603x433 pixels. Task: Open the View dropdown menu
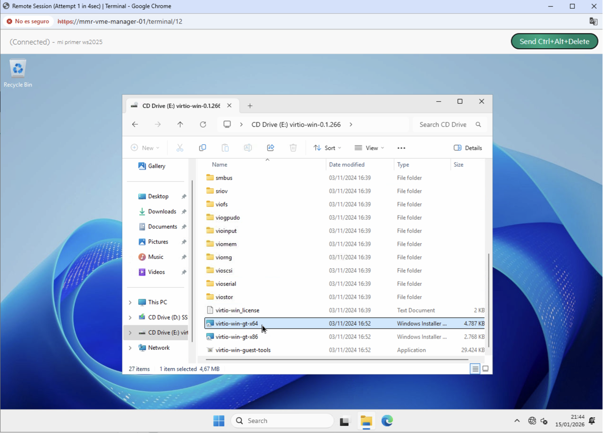(369, 148)
